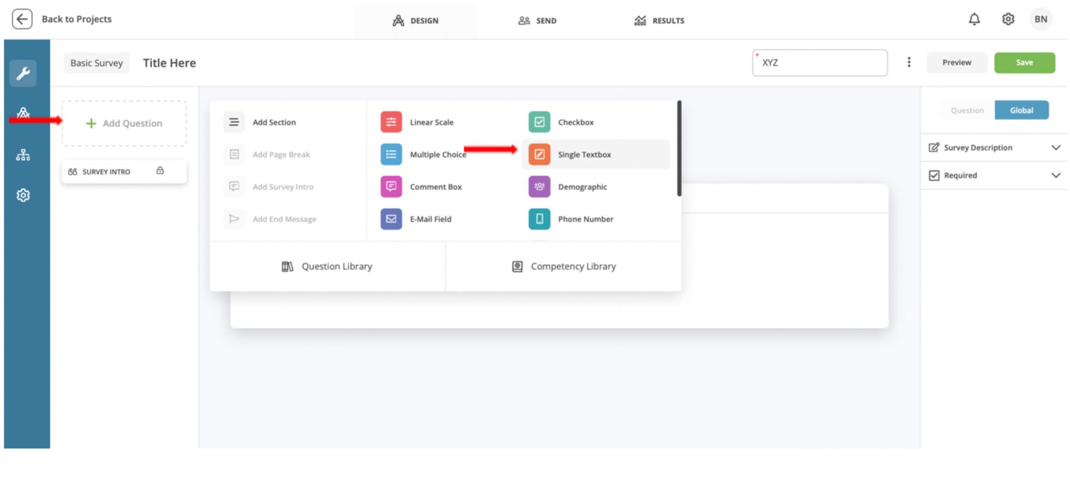Open the notifications bell
This screenshot has width=1070, height=498.
coord(974,19)
